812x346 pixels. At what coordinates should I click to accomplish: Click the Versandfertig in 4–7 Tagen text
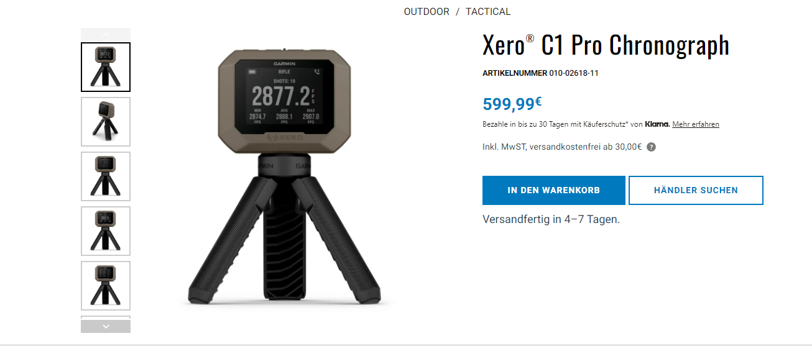pyautogui.click(x=551, y=220)
